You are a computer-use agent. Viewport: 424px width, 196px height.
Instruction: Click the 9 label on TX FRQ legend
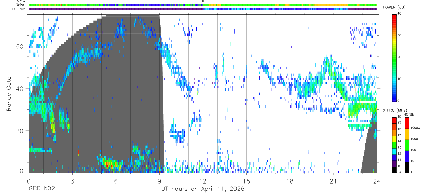401,172
